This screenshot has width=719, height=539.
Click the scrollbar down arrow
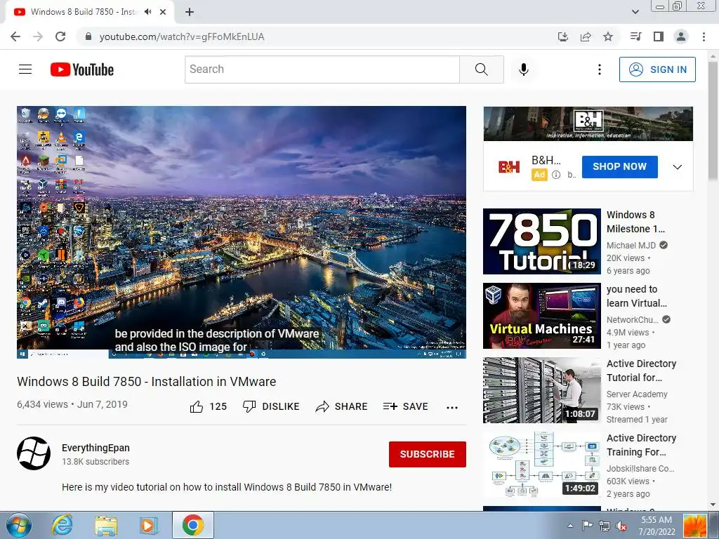tap(713, 505)
